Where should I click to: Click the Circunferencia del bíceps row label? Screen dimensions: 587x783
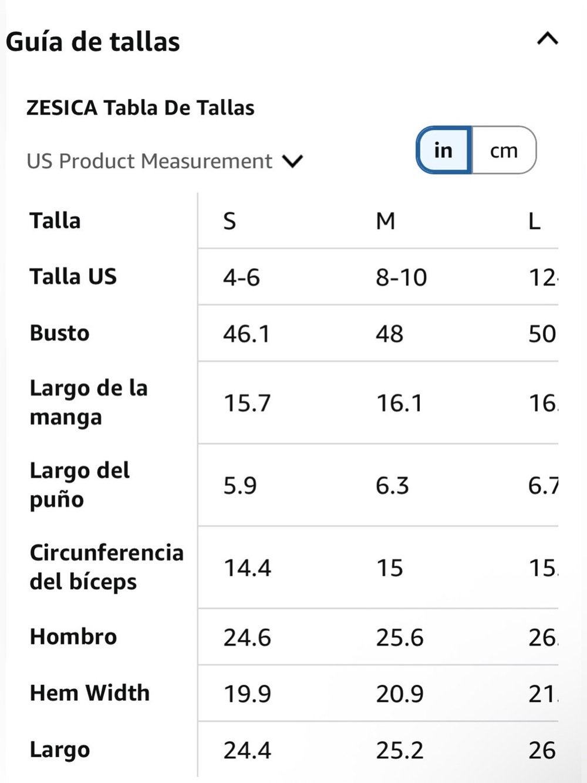click(107, 567)
